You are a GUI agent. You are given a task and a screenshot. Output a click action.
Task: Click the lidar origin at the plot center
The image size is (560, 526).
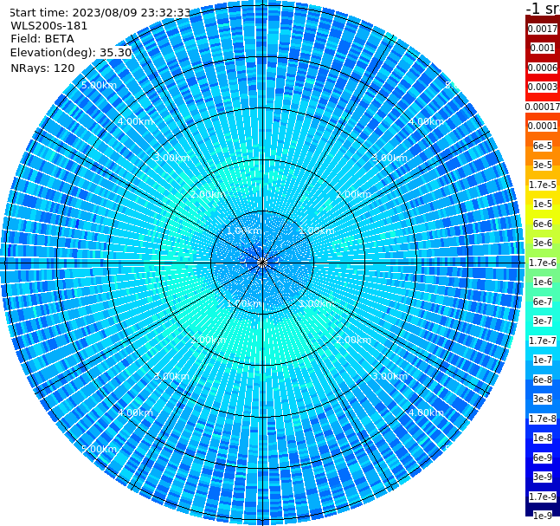tap(262, 263)
